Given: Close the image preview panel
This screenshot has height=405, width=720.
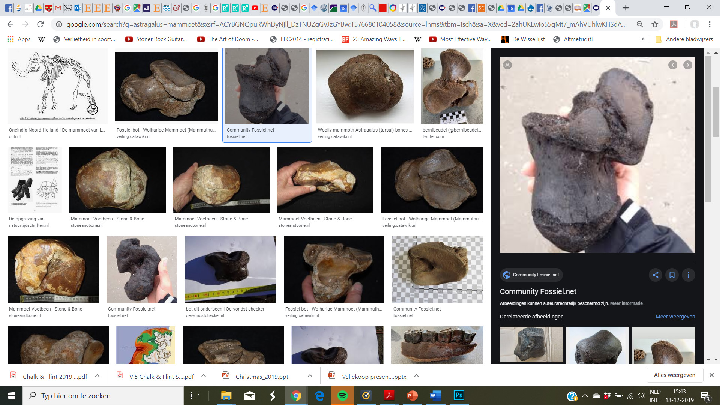Looking at the screenshot, I should click(507, 65).
